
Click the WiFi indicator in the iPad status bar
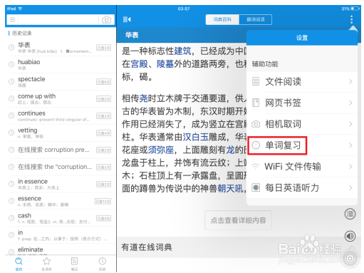[20, 9]
